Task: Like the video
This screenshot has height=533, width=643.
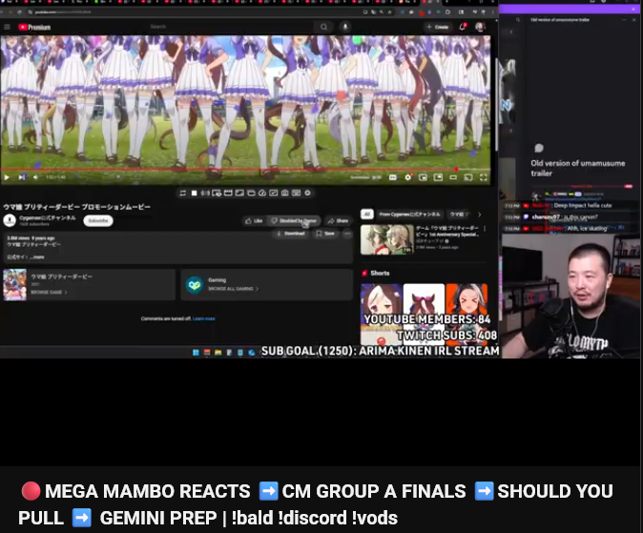Action: tap(254, 220)
